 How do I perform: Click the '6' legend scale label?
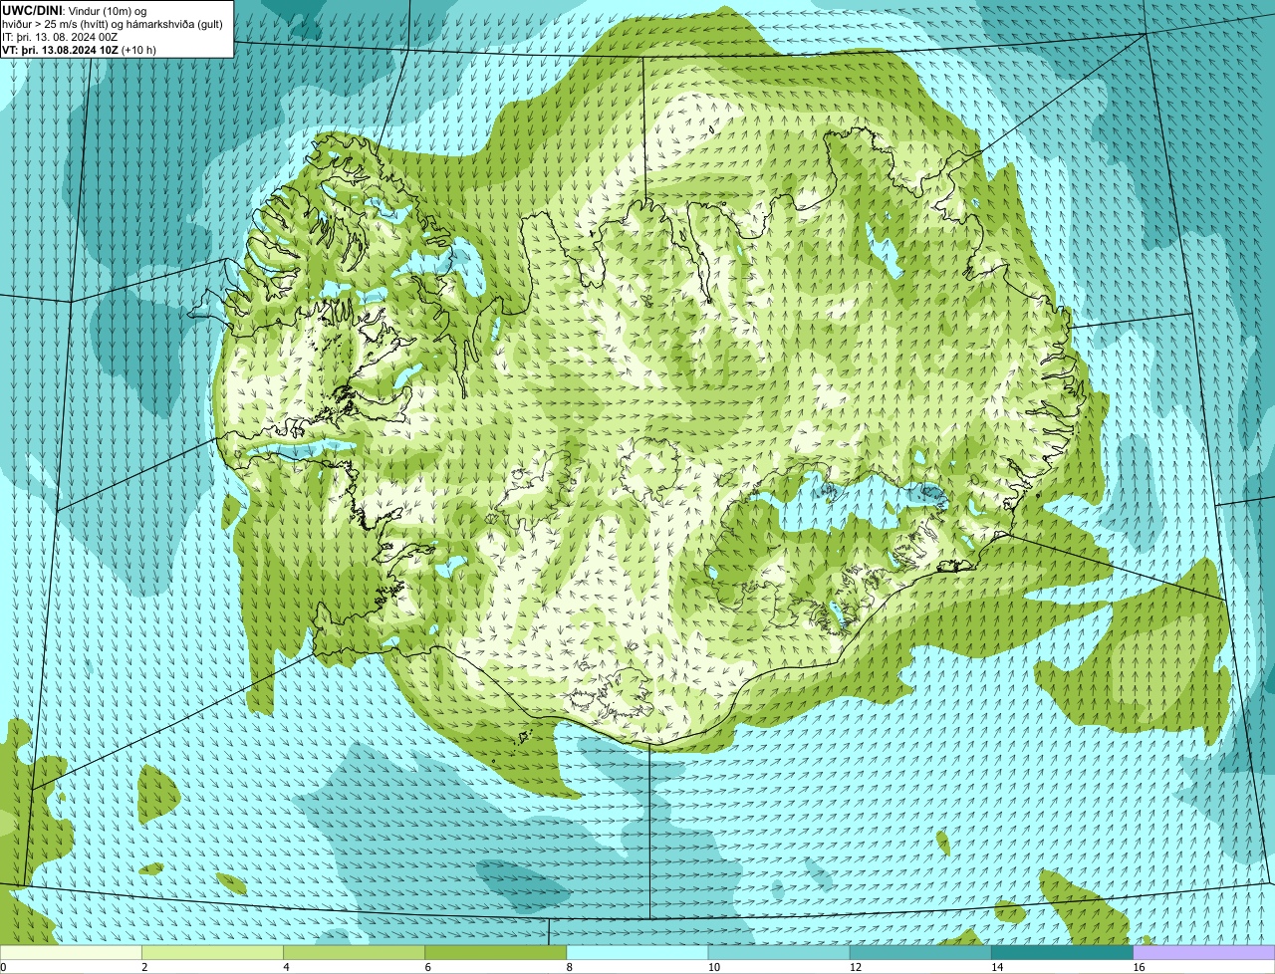[428, 967]
